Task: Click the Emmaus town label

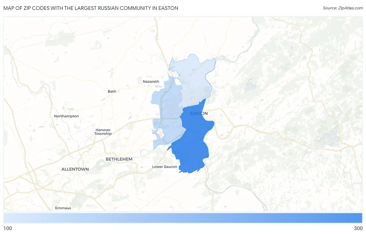Action: coord(63,208)
